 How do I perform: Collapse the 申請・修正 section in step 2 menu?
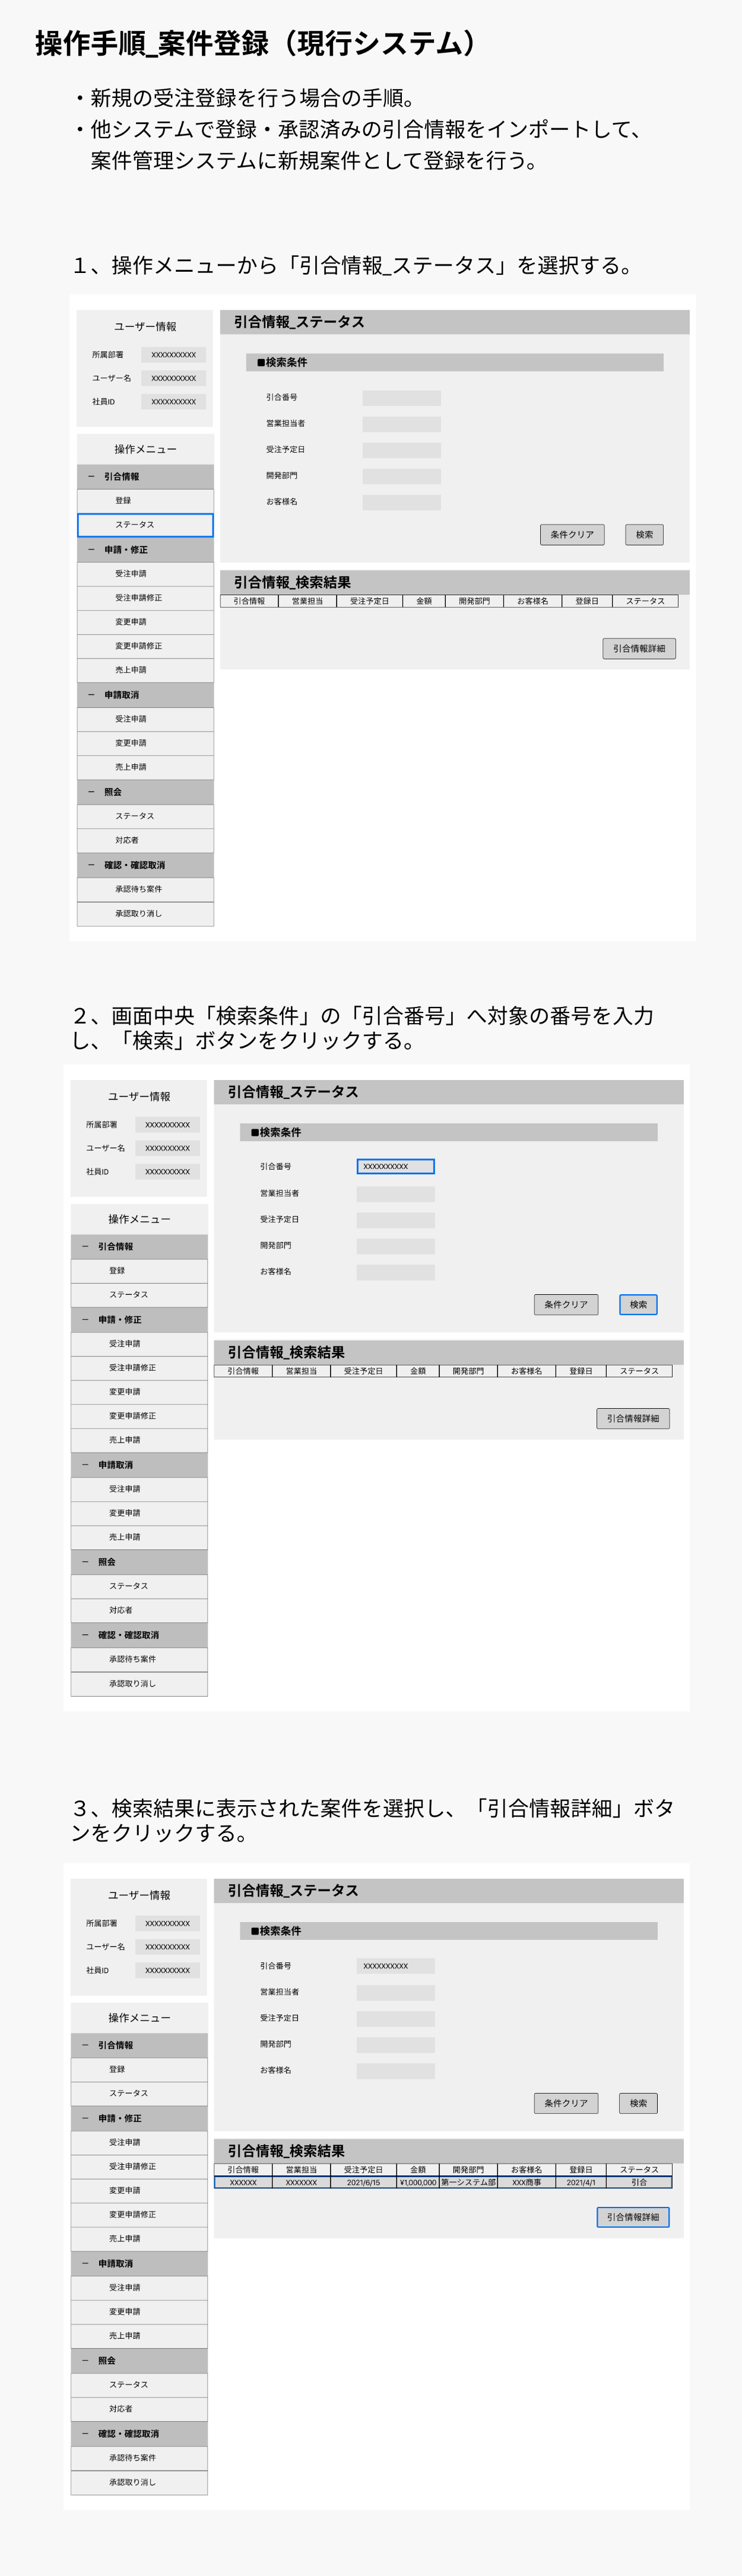point(85,1320)
